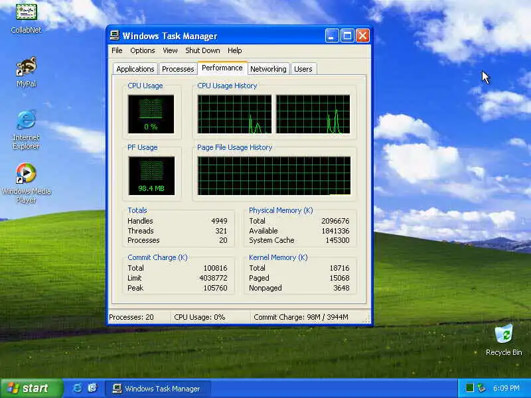Click the second CPU Usage History graph
Screen dimensions: 531x398
313,114
